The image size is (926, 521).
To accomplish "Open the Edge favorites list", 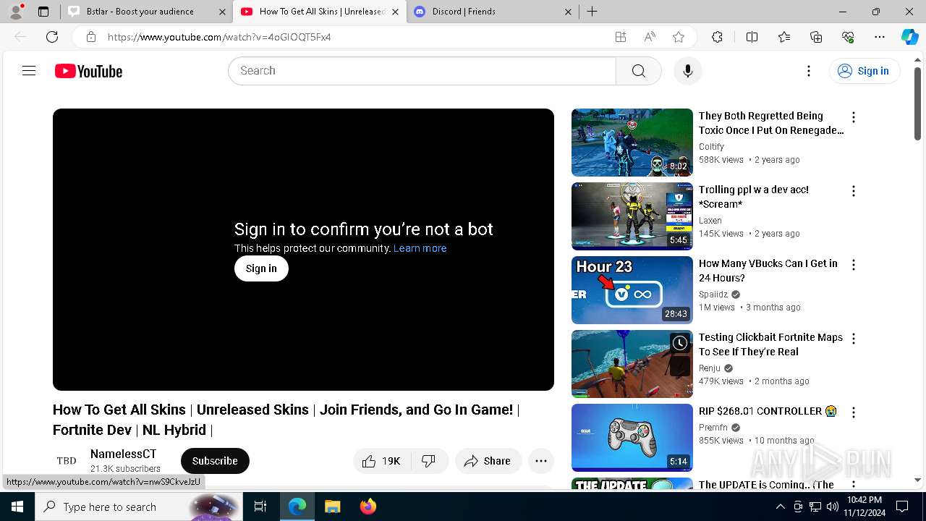I will click(x=784, y=37).
